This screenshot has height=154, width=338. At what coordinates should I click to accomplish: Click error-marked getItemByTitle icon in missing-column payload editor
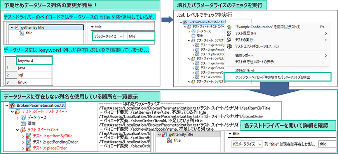click(x=165, y=135)
